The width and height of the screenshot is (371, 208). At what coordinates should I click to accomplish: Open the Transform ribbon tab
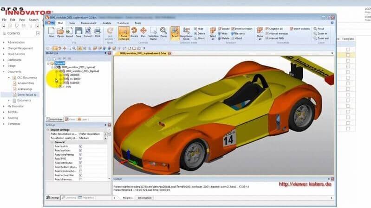pyautogui.click(x=123, y=23)
